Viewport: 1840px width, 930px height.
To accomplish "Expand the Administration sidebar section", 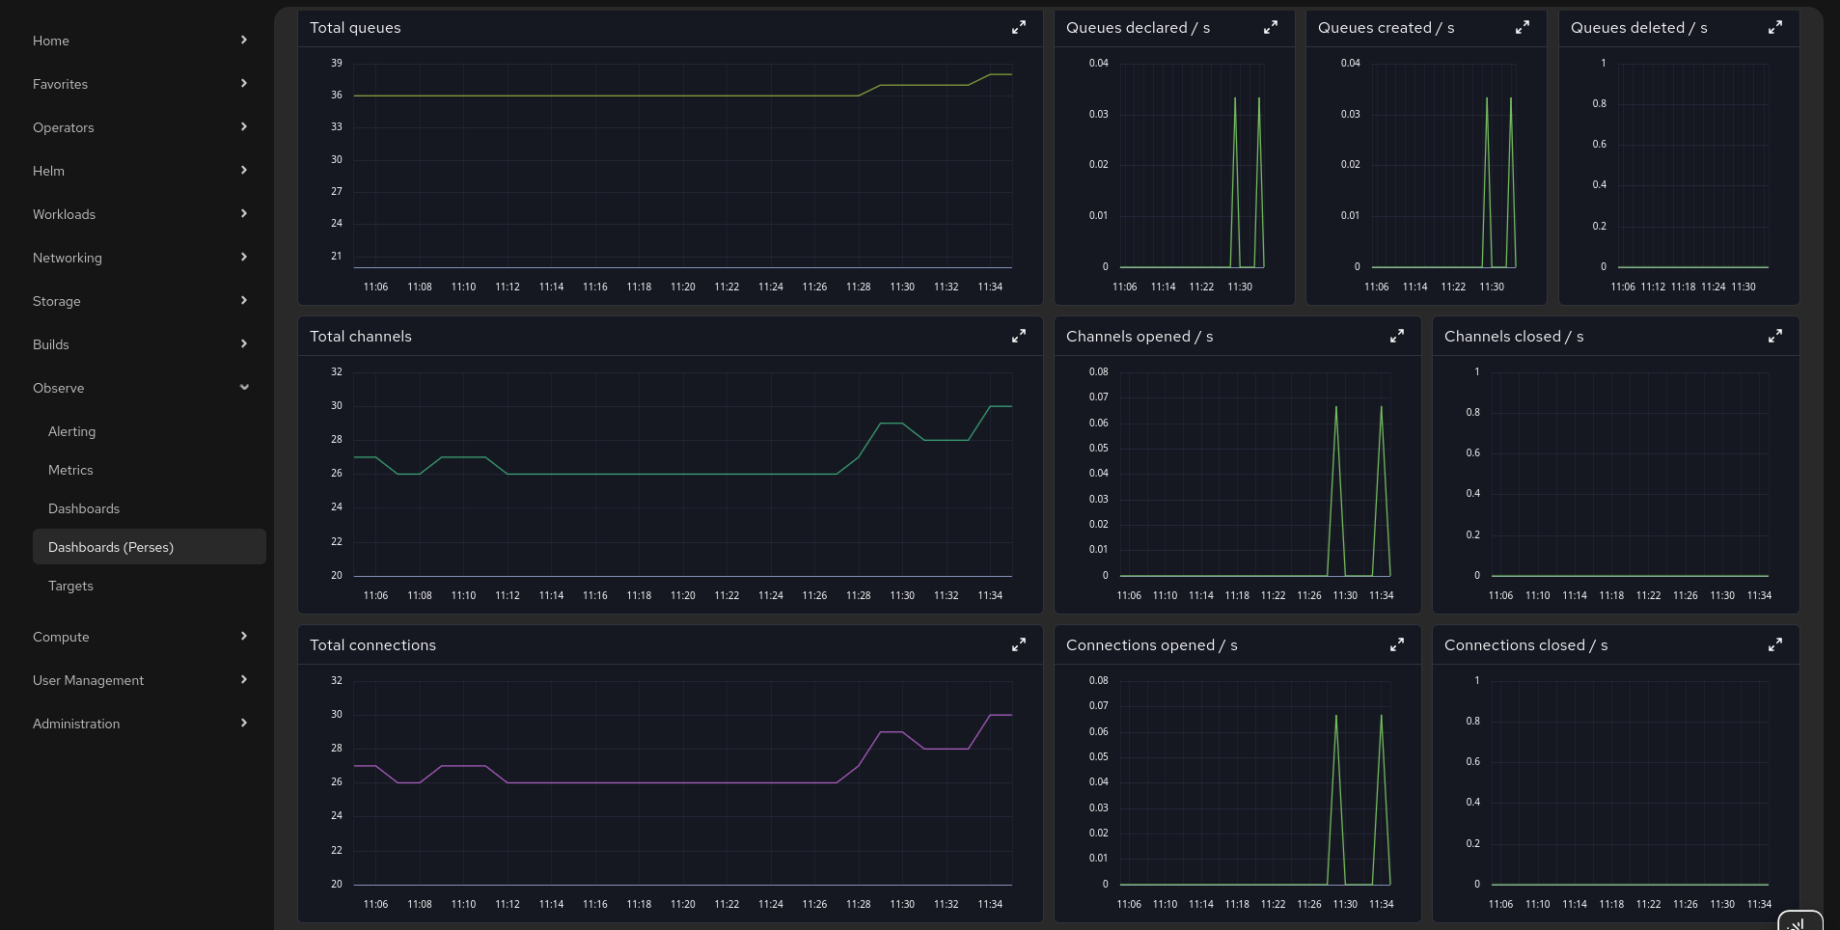I will 140,724.
